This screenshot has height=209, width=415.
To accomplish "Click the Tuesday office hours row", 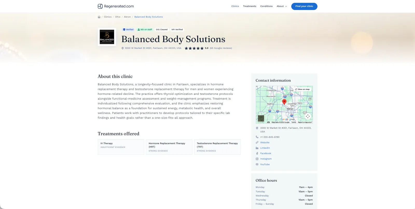I will click(x=284, y=191).
